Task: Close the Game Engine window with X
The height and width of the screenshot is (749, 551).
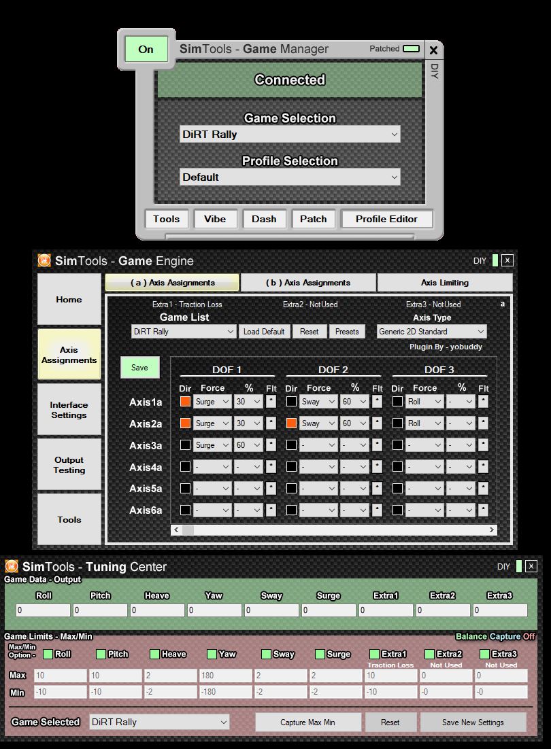Action: click(507, 260)
